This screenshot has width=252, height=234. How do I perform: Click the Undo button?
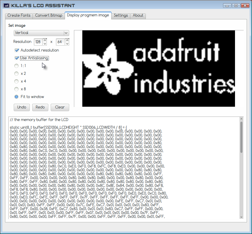22,107
